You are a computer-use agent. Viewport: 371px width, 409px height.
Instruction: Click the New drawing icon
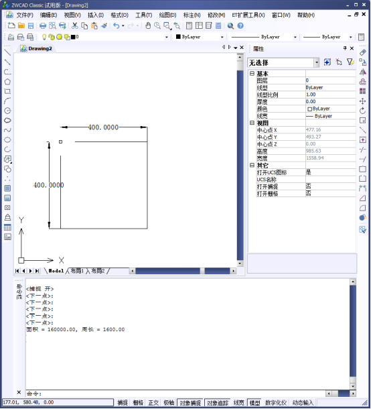(11, 25)
